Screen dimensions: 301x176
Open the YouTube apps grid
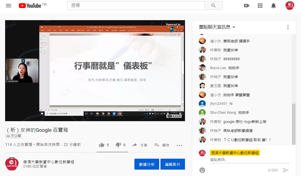click(260, 6)
